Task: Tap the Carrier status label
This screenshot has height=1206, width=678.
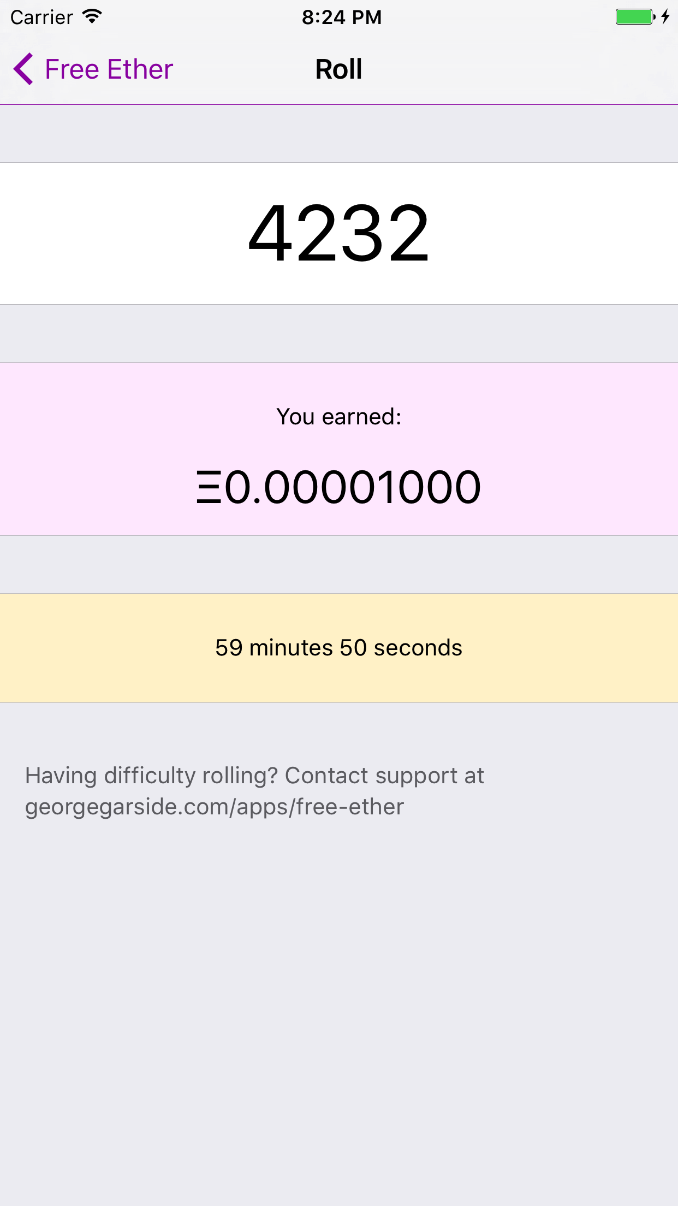Action: pos(41,17)
